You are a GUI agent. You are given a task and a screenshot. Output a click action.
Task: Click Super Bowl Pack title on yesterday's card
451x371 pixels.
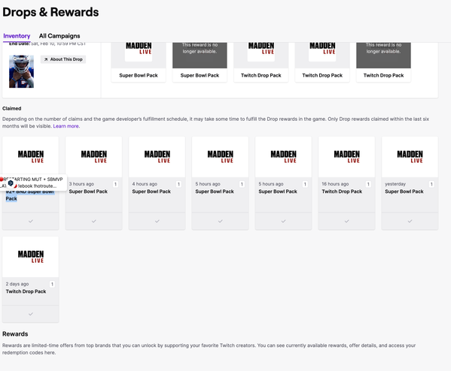click(x=404, y=192)
